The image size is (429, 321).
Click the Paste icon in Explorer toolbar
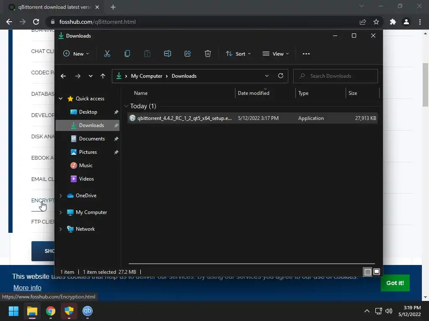tap(147, 54)
